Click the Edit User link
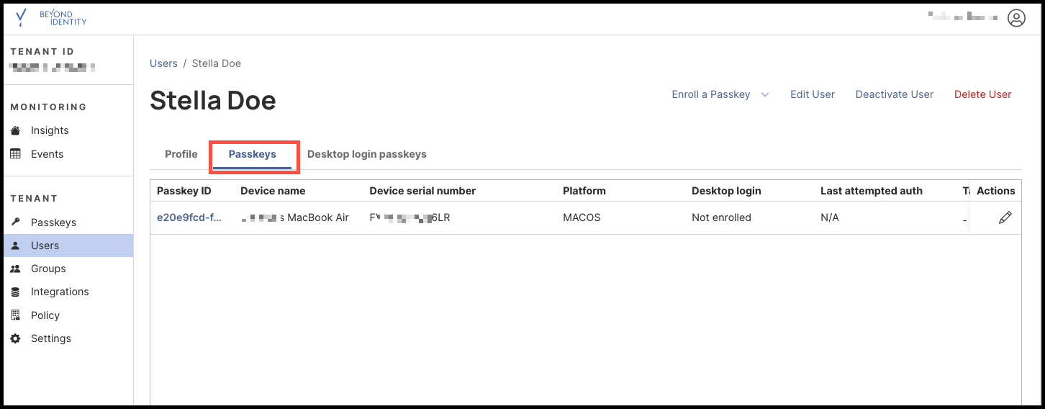The image size is (1045, 409). click(812, 94)
